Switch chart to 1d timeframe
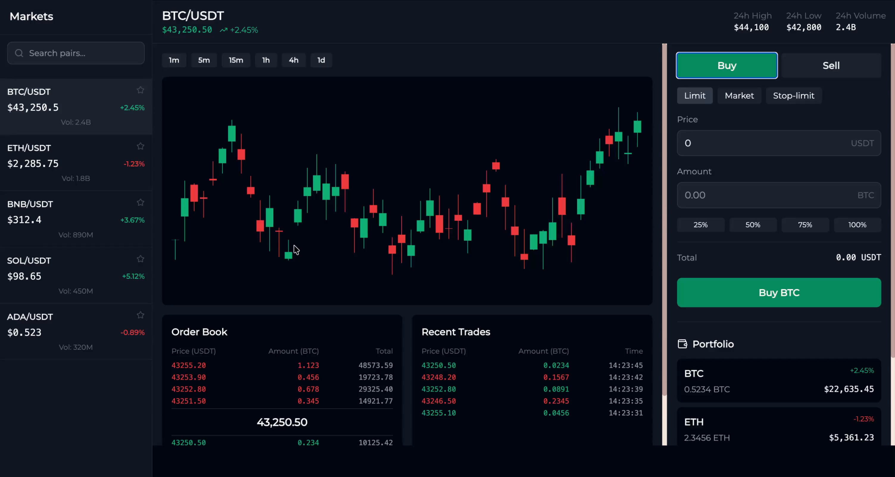The height and width of the screenshot is (477, 895). [x=321, y=60]
